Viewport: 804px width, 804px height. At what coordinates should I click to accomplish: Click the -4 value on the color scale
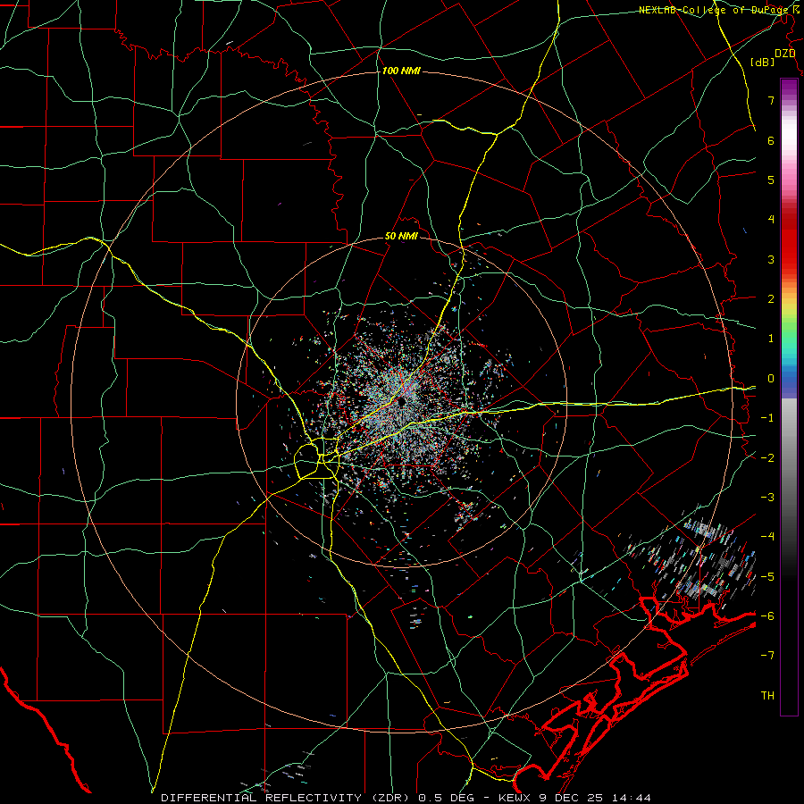coord(767,537)
